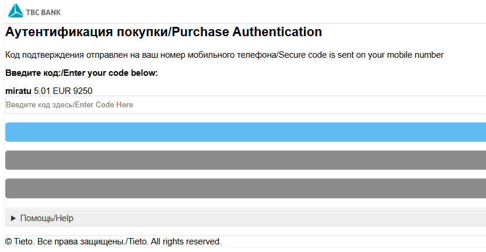This screenshot has height=252, width=486.
Task: Click the first gray button below the blue one
Action: (x=246, y=160)
